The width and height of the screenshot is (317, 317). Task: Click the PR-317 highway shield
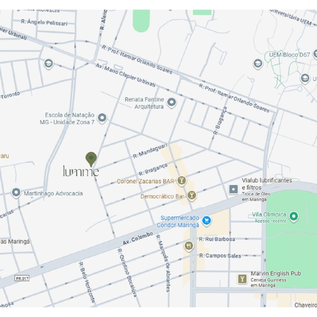[22, 278]
